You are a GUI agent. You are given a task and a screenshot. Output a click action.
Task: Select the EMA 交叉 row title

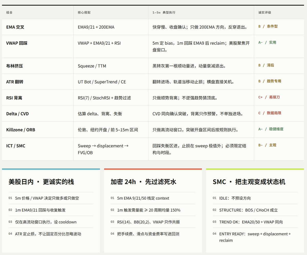[15, 27]
